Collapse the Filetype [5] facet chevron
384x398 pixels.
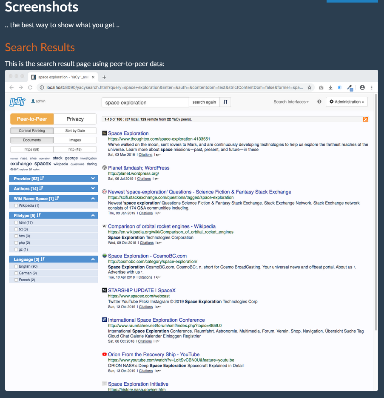point(93,216)
